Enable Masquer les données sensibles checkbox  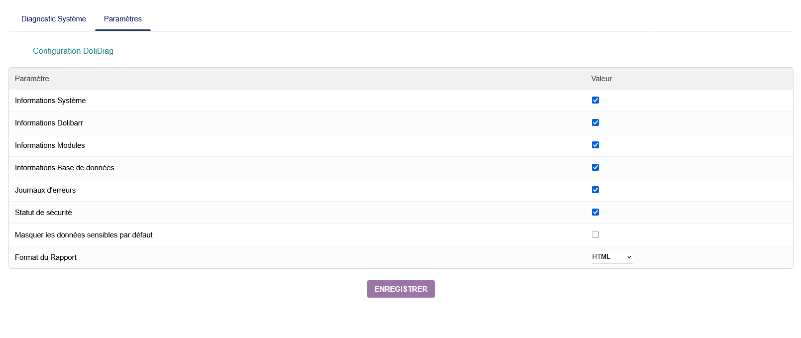coord(595,234)
